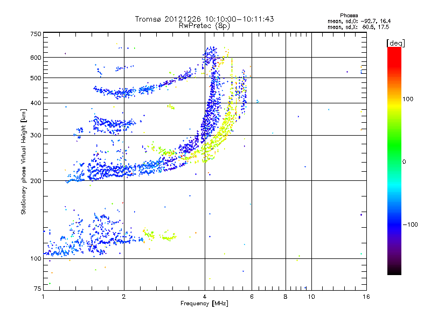
Task: Click y-axis tick label "750"
Action: click(36, 34)
